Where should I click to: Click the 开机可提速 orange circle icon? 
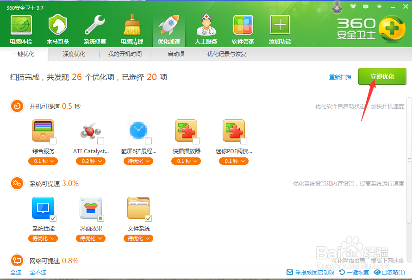point(17,106)
